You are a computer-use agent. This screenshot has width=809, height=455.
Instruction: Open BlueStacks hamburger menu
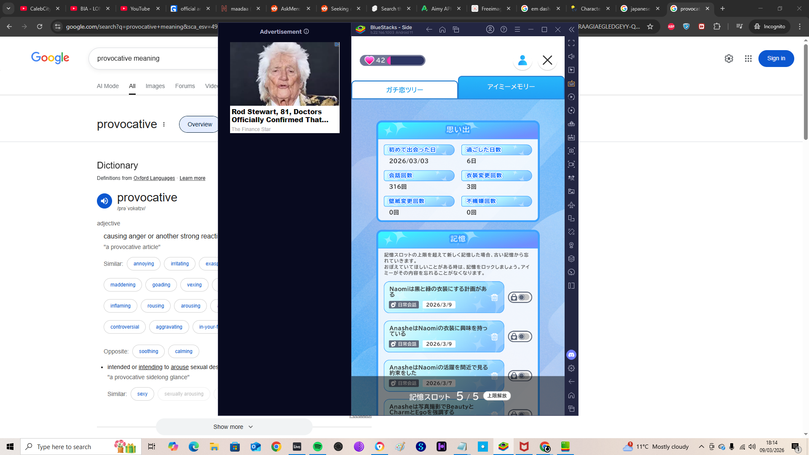pos(517,29)
